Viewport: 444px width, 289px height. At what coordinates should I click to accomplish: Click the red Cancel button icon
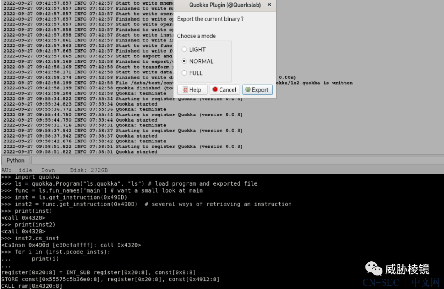[215, 89]
